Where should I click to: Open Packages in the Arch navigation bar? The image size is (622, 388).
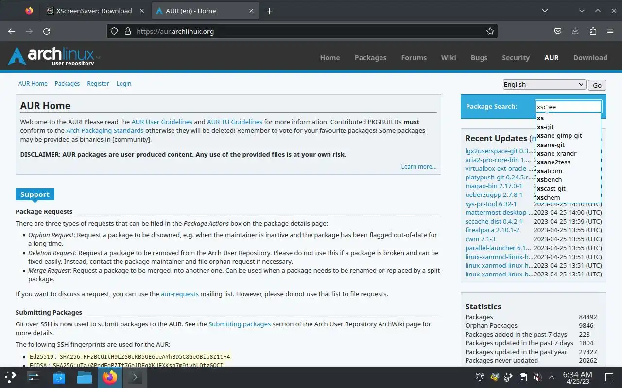pyautogui.click(x=370, y=57)
